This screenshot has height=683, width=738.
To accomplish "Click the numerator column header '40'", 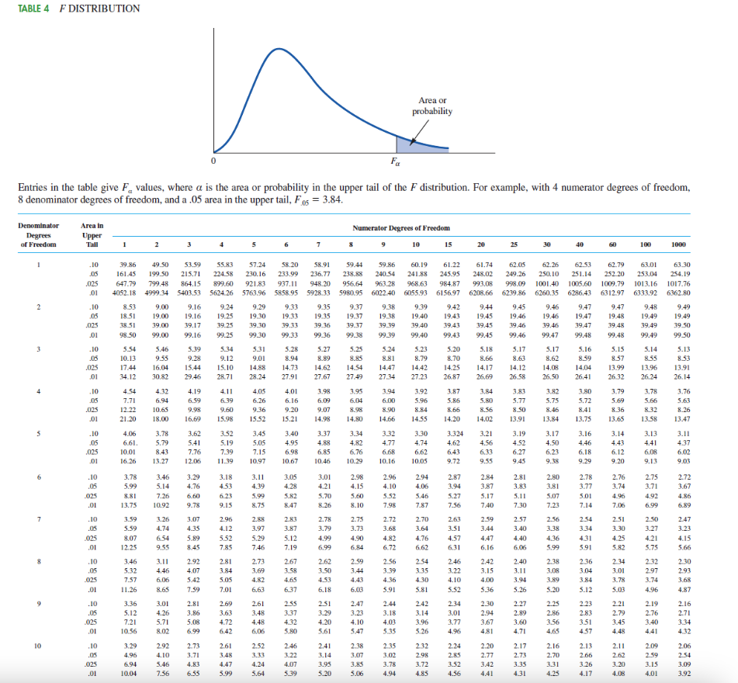I will point(580,244).
